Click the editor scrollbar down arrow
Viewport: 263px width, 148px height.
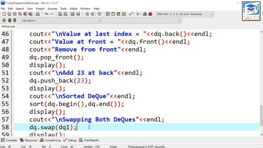pyautogui.click(x=261, y=134)
